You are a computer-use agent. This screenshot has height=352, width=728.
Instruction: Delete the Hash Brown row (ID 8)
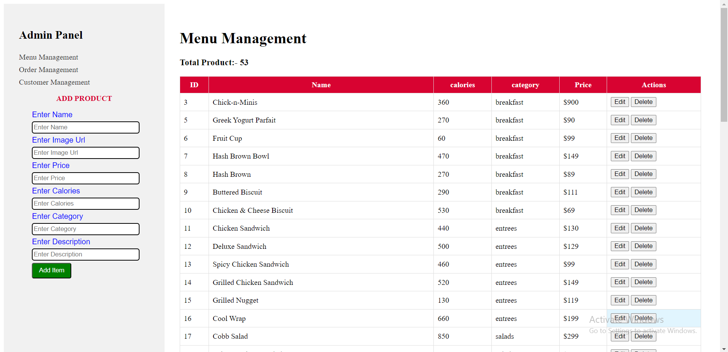(x=643, y=174)
